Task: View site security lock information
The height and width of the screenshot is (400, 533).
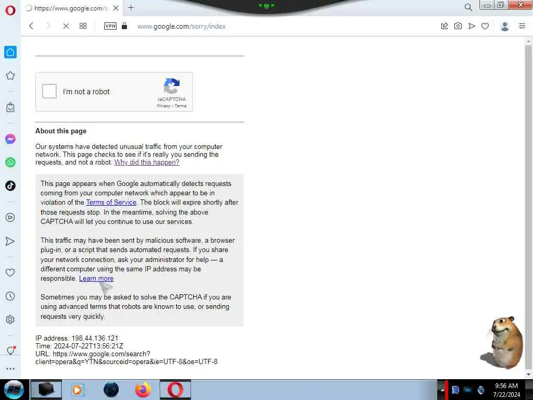Action: [124, 26]
